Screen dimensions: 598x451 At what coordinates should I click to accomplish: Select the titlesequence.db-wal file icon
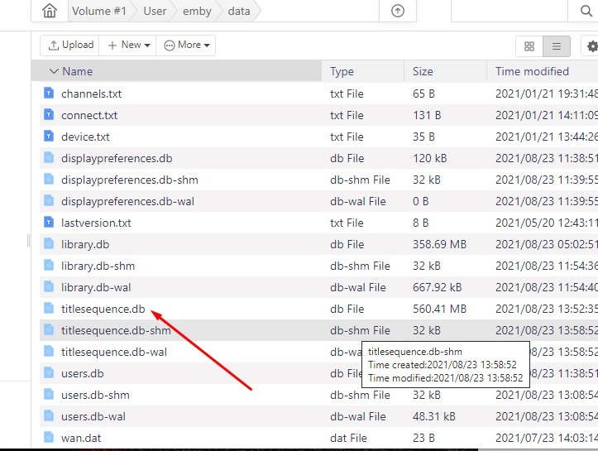point(49,351)
